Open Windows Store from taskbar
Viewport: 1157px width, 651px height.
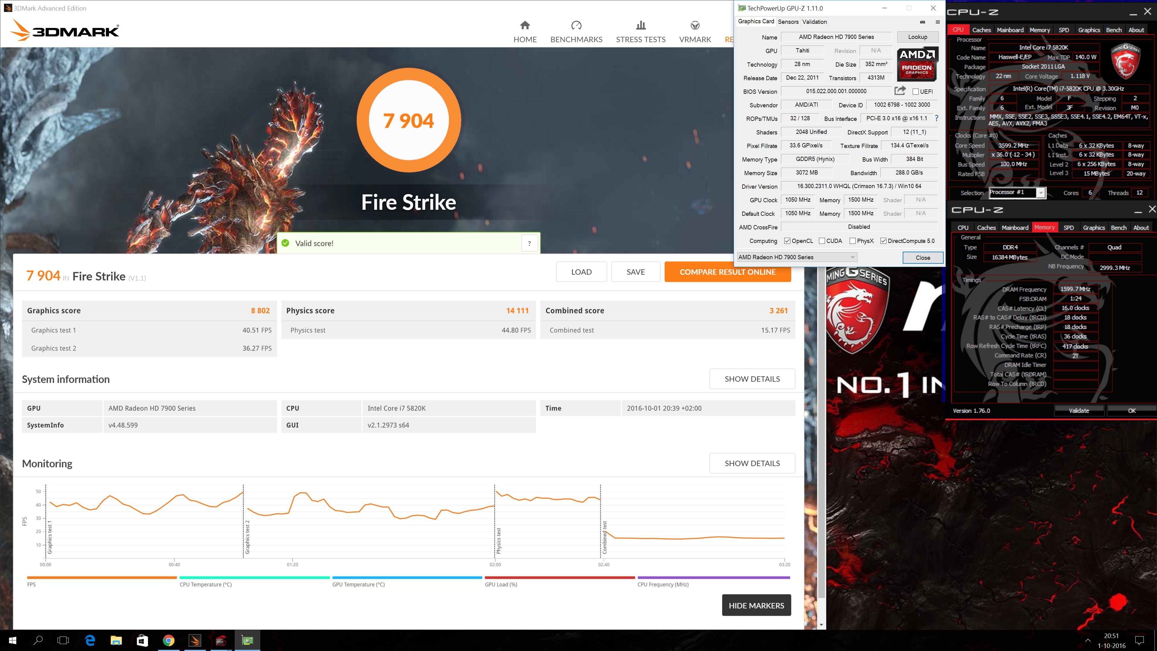142,640
